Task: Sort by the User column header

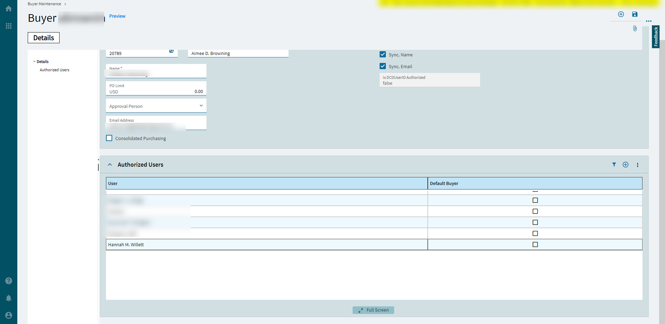Action: (x=267, y=183)
